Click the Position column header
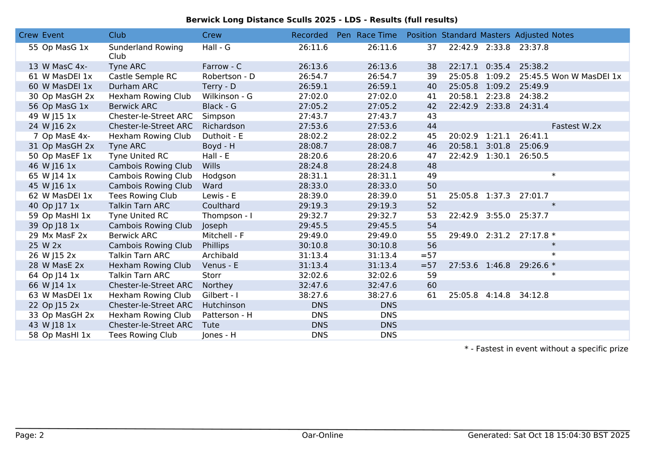645x455 pixels. pos(421,35)
